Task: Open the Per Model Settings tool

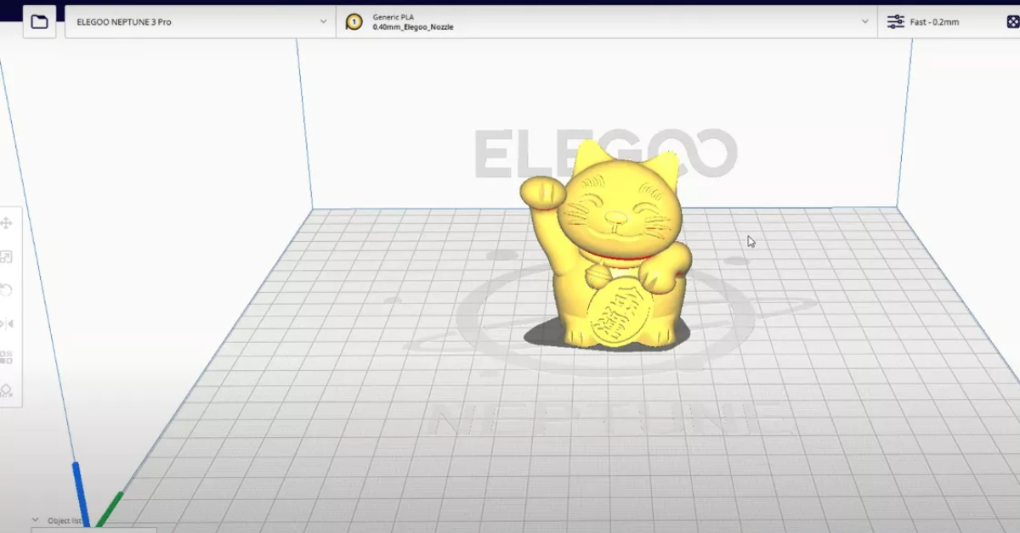Action: pyautogui.click(x=6, y=357)
